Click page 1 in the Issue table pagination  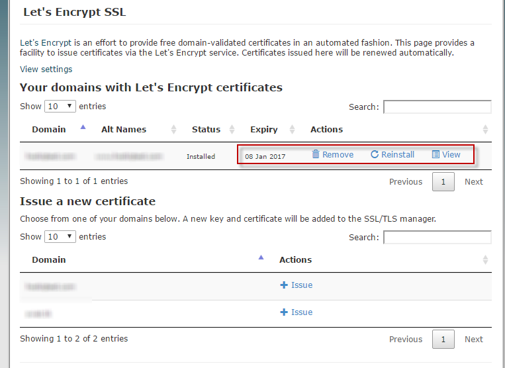pos(443,339)
